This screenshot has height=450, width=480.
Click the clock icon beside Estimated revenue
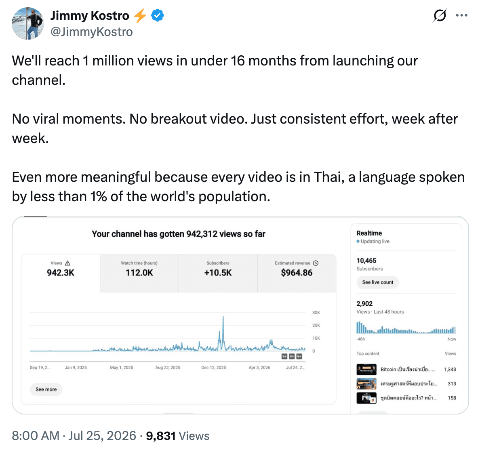click(316, 263)
